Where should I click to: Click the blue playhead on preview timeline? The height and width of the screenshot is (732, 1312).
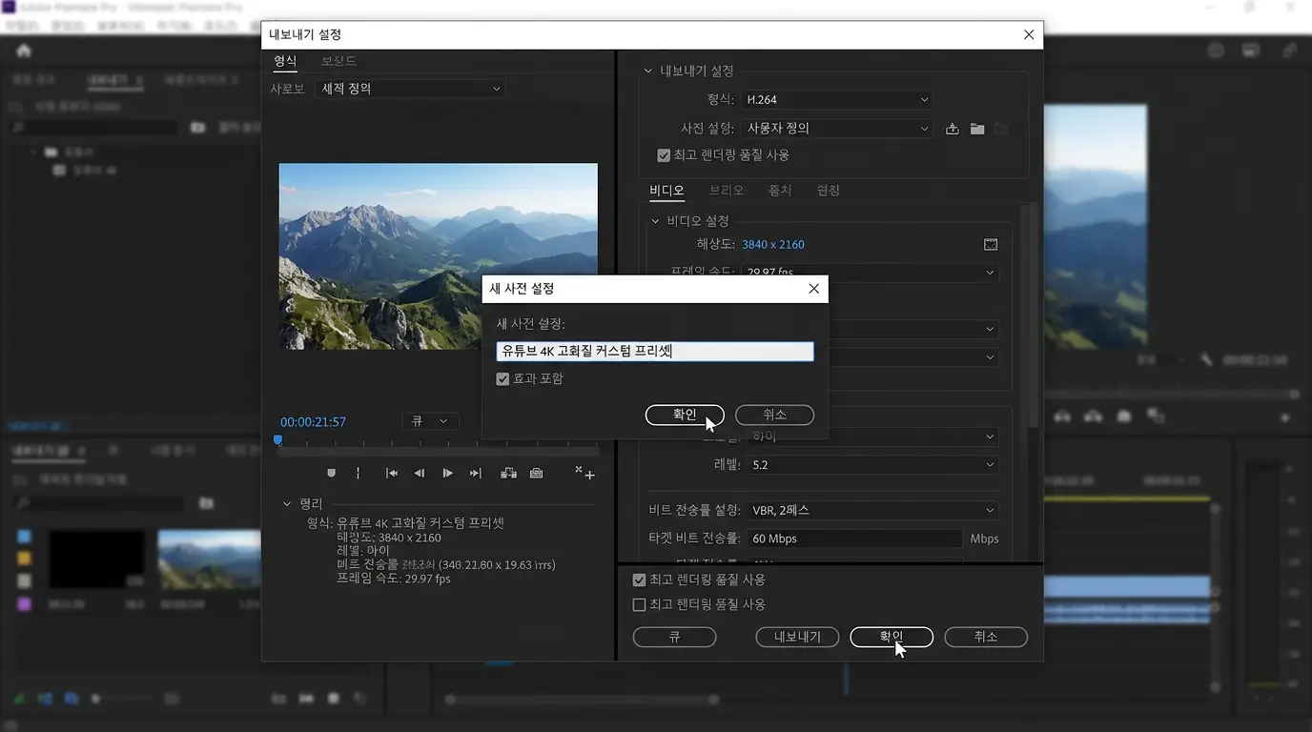click(277, 440)
